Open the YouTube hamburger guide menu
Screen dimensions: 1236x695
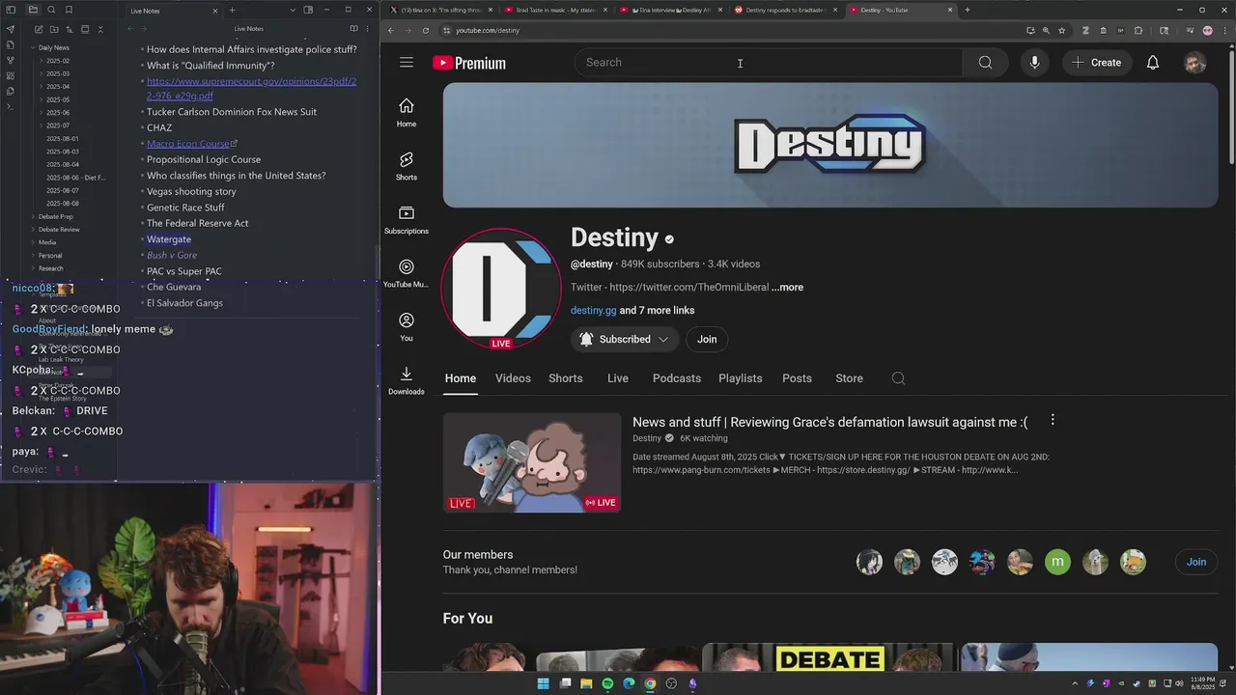407,63
